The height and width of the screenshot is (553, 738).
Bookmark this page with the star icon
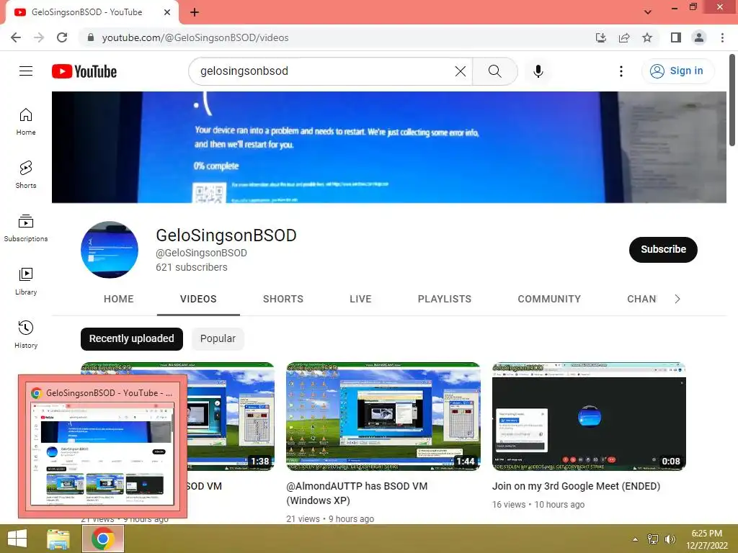coord(647,37)
